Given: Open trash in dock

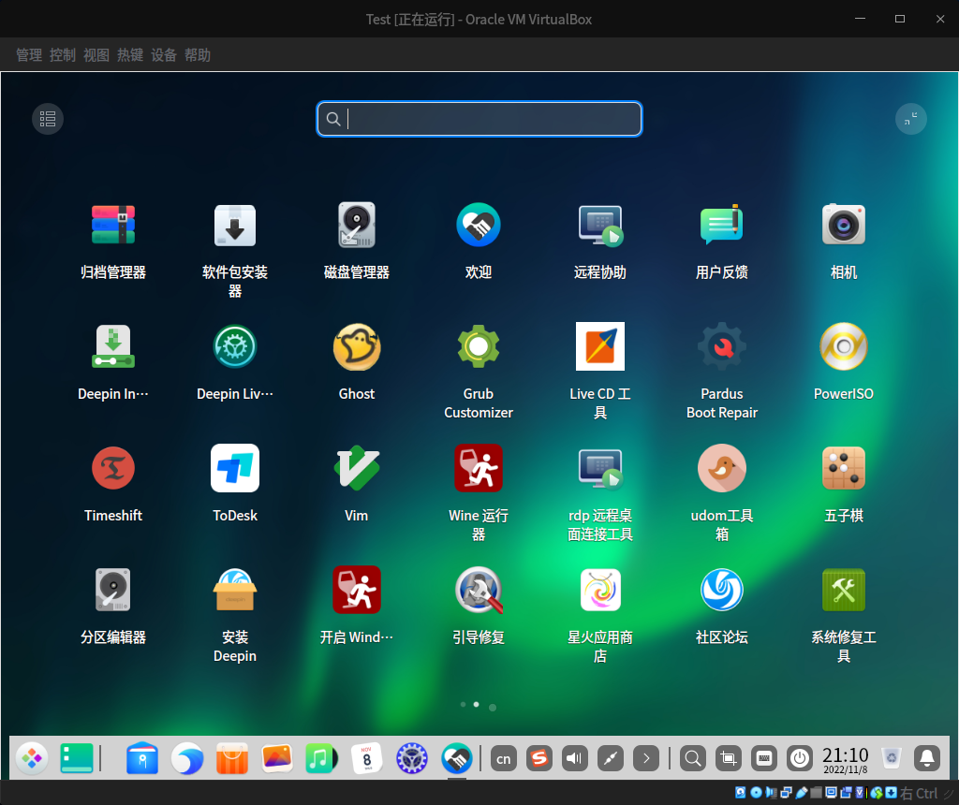Looking at the screenshot, I should [x=892, y=758].
